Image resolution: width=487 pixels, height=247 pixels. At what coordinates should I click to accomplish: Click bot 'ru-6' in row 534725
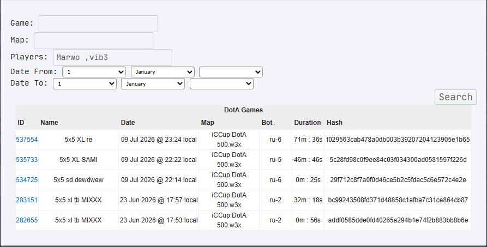[x=275, y=180]
